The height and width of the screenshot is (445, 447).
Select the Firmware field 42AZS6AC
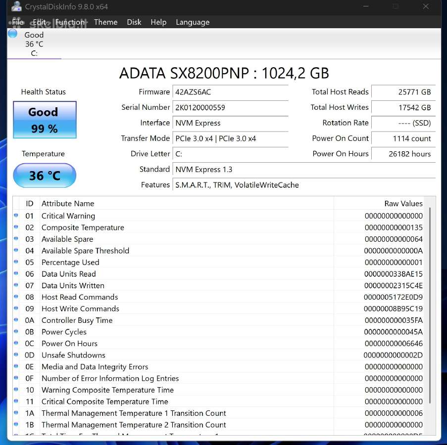click(230, 92)
